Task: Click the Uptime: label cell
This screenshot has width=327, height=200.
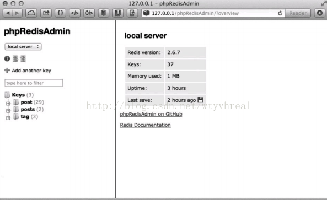Action: (144, 88)
